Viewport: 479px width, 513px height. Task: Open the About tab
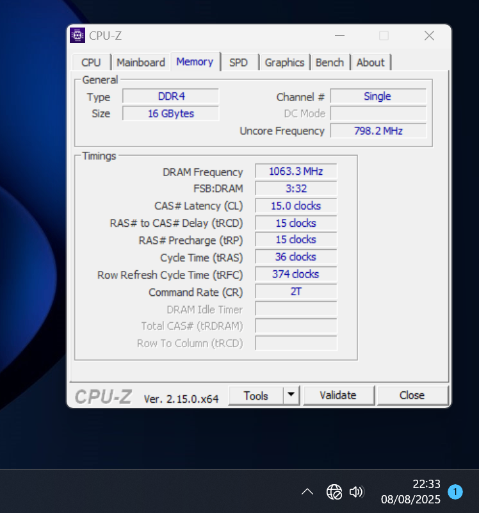coord(370,62)
